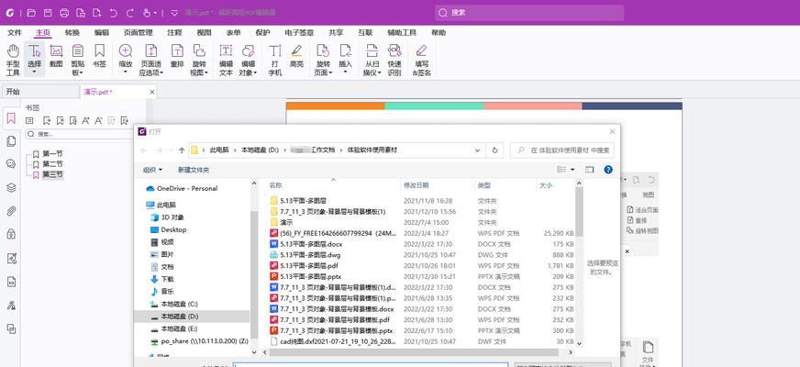Select bookmark 第三节
The image size is (800, 367).
pos(52,175)
